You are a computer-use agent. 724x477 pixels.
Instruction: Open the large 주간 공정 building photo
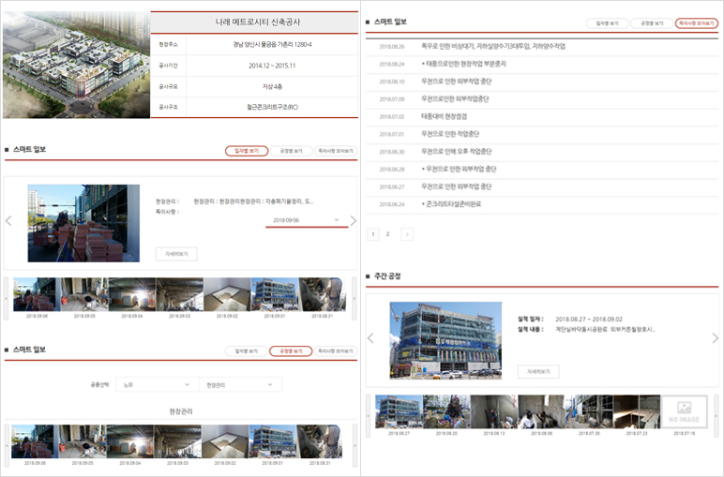pyautogui.click(x=445, y=340)
